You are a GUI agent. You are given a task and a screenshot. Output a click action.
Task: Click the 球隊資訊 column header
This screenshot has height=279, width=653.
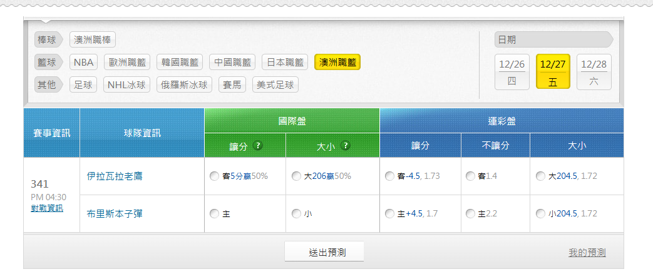[142, 133]
